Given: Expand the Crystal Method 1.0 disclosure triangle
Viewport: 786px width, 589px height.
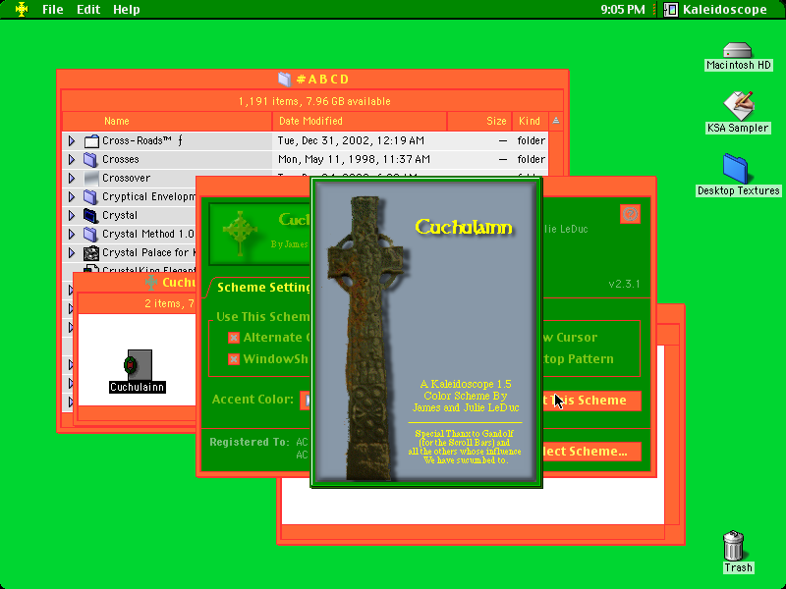Looking at the screenshot, I should [72, 234].
